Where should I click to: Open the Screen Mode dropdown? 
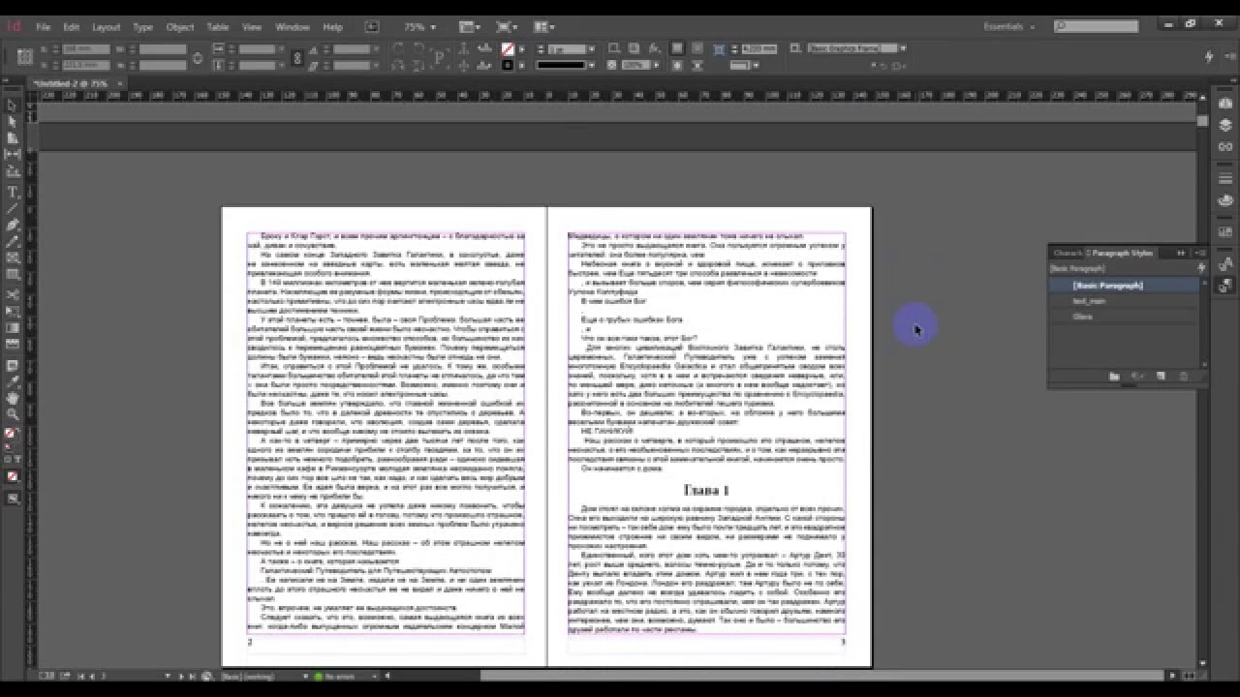point(507,27)
